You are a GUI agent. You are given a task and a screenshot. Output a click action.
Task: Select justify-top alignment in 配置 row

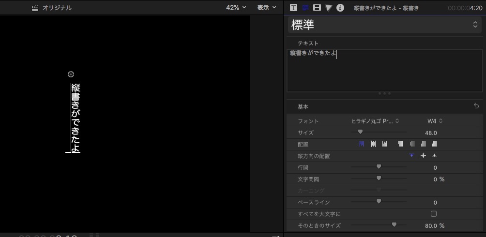pos(401,144)
